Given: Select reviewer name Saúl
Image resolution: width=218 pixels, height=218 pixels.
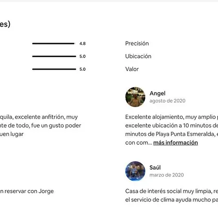Looking at the screenshot, I should click(x=155, y=168).
